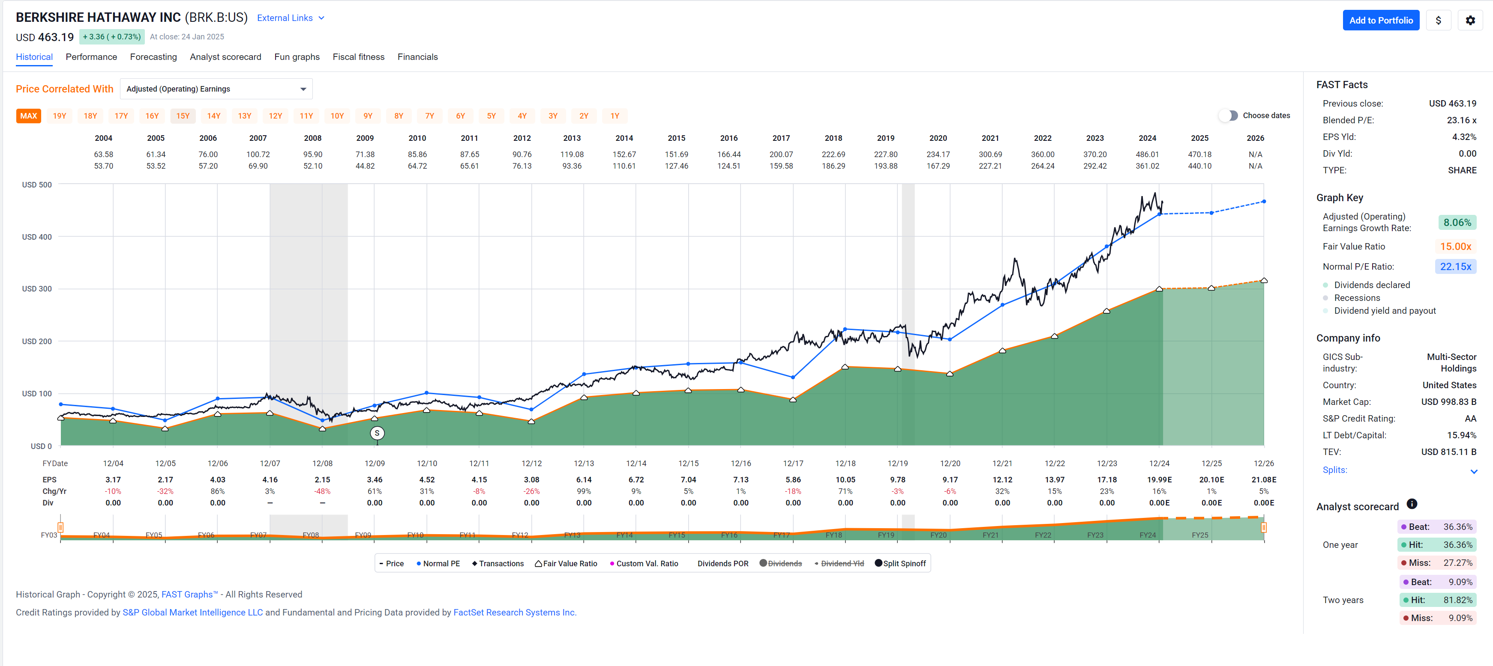Click the 2024 high price 486.01

1147,154
